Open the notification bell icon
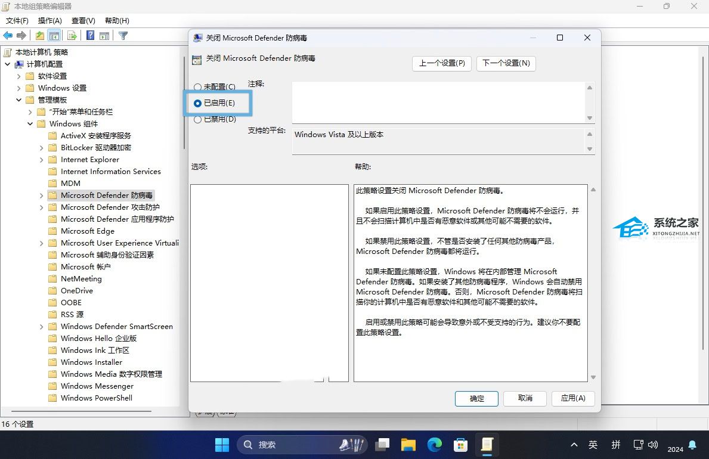The width and height of the screenshot is (709, 459). coord(692,445)
